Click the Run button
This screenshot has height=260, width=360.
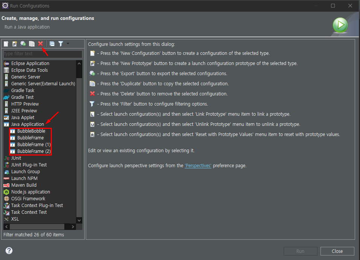[300, 251]
